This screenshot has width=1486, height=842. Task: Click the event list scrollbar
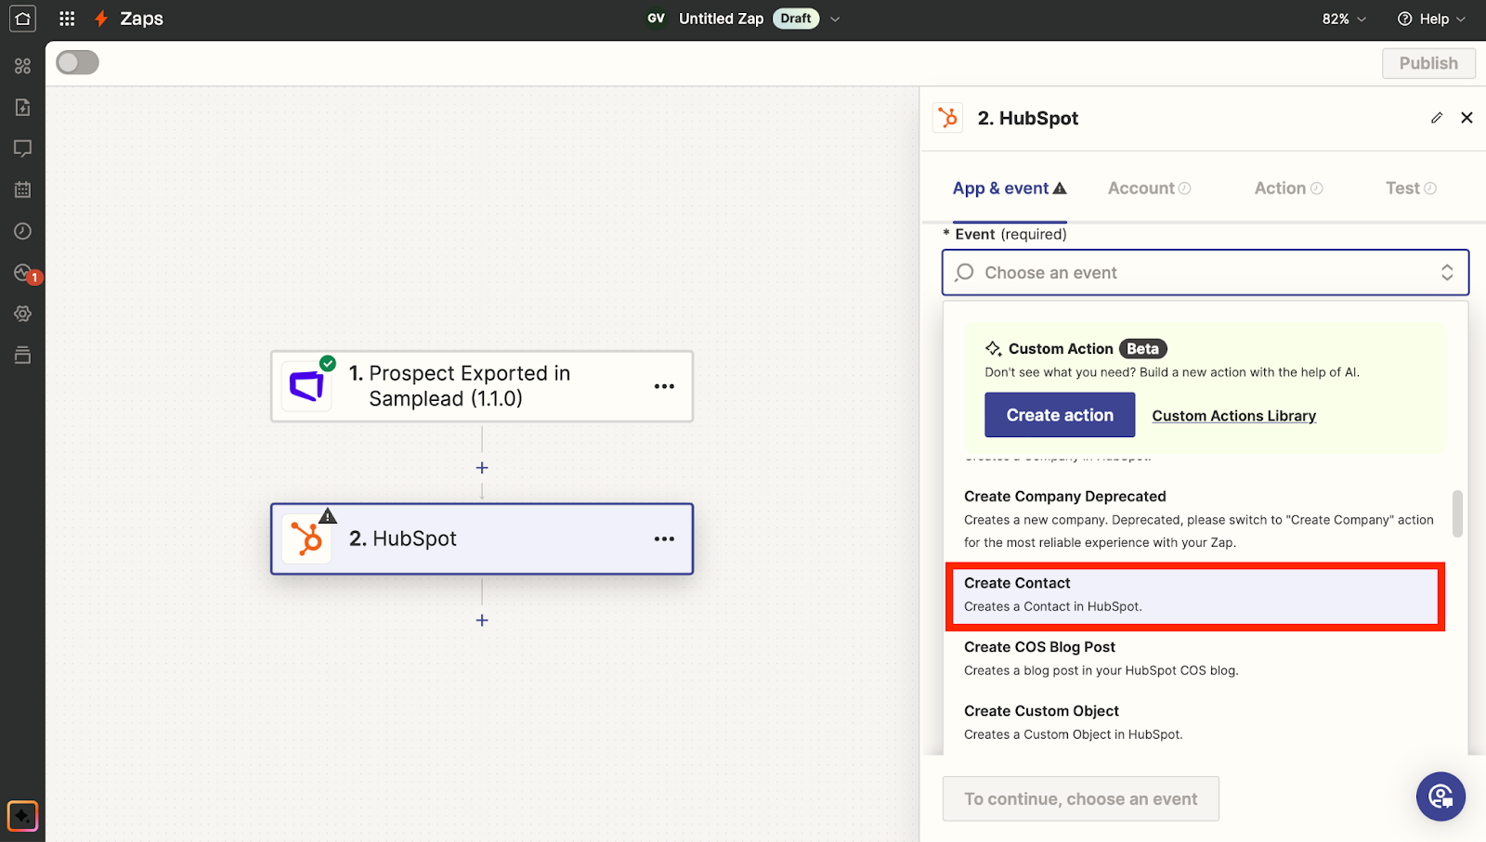pyautogui.click(x=1457, y=513)
